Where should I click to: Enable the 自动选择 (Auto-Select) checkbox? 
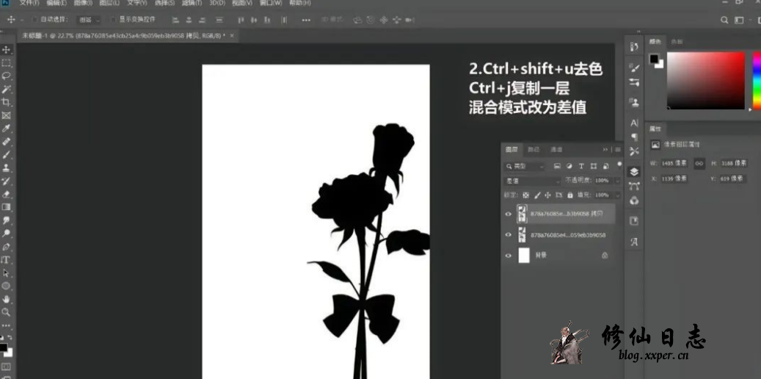34,20
